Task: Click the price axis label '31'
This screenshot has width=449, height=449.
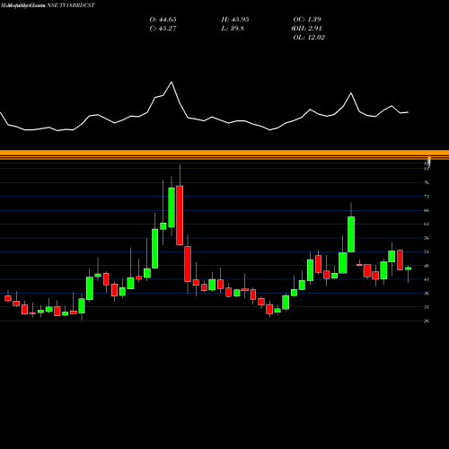Action: coord(427,307)
